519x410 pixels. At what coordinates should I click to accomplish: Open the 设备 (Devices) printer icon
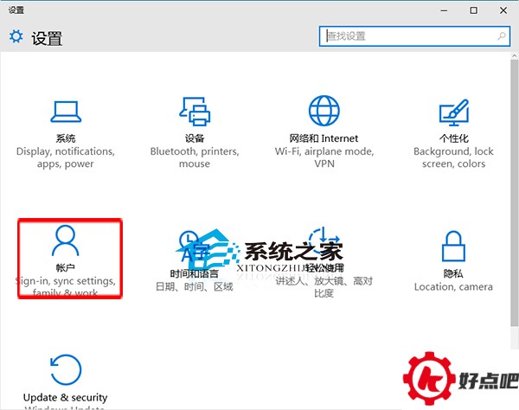(x=195, y=112)
